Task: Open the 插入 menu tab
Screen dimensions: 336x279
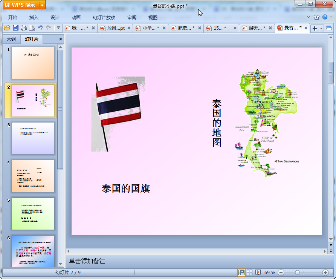Action: click(x=34, y=18)
